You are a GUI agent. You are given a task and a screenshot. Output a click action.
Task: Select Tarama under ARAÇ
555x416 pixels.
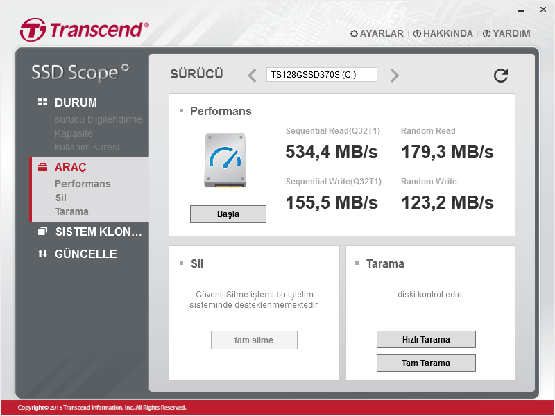pos(72,211)
